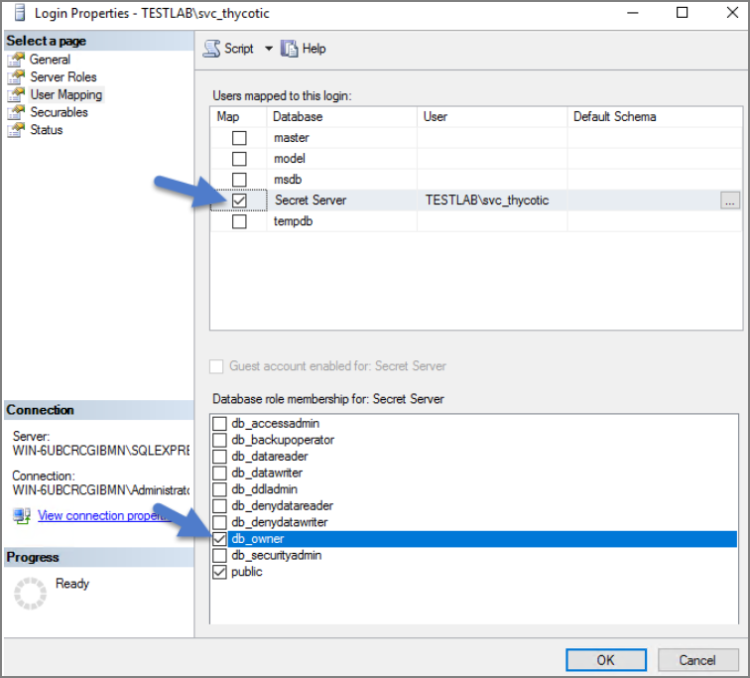This screenshot has height=678, width=750.
Task: Enable the db_denydatawriter role
Action: [219, 522]
